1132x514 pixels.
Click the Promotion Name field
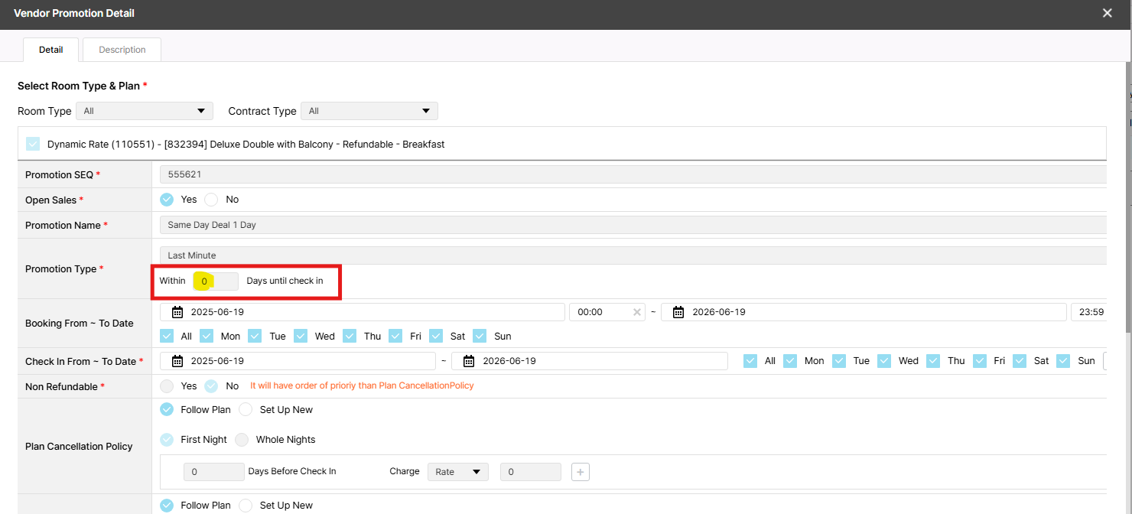(633, 225)
